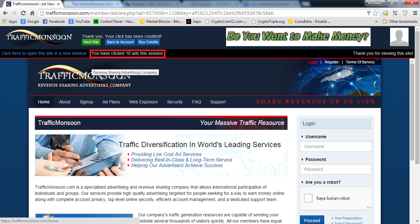Select the 'SHARE REVENUES UP TO 110%' text
Viewport: 420px width, 224px height.
pyautogui.click(x=316, y=102)
